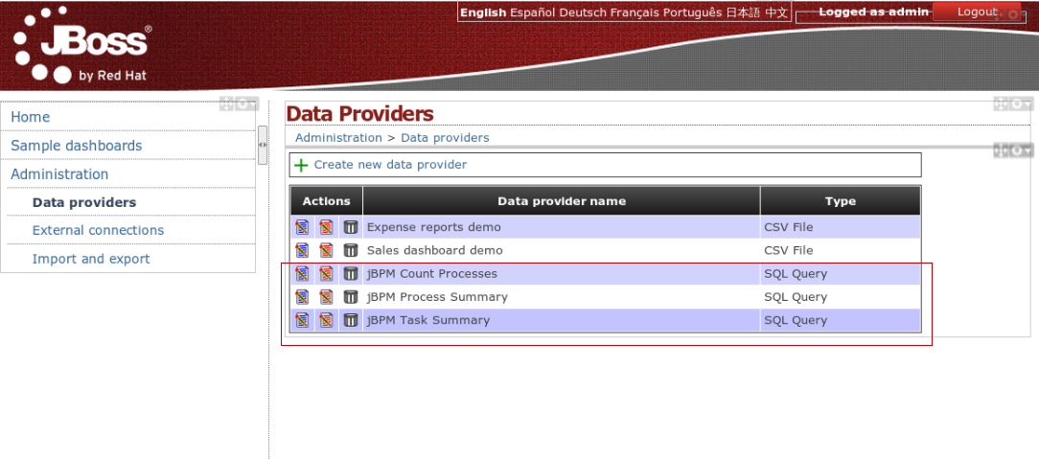Image resolution: width=1039 pixels, height=459 pixels.
Task: Click blue edit icon for Sales dashboard demo
Action: tap(302, 250)
